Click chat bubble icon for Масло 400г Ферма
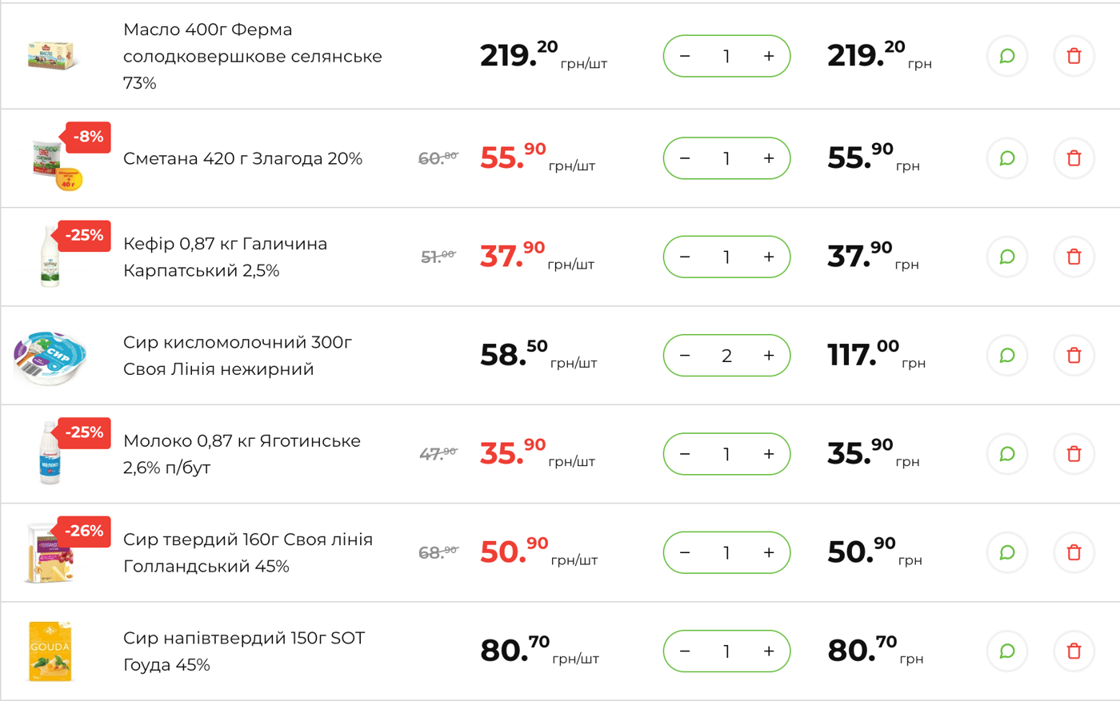 click(x=1007, y=56)
